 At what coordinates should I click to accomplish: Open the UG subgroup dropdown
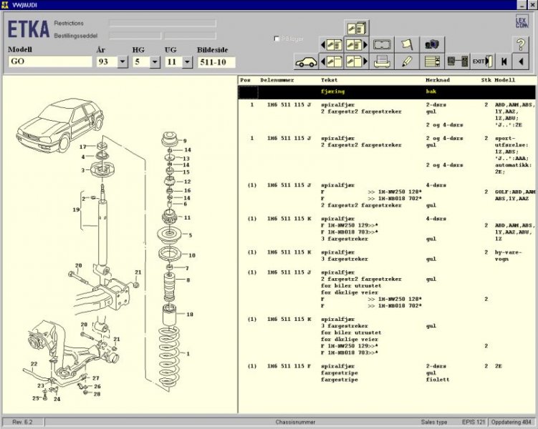[188, 62]
